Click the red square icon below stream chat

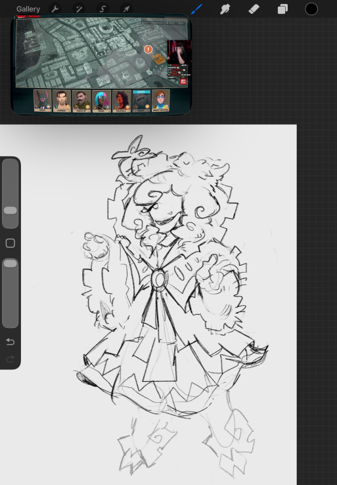[x=183, y=81]
